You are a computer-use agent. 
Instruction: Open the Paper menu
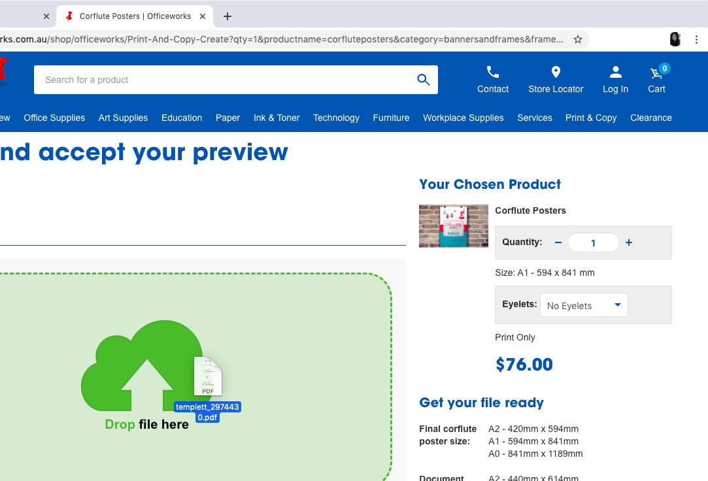[x=228, y=118]
